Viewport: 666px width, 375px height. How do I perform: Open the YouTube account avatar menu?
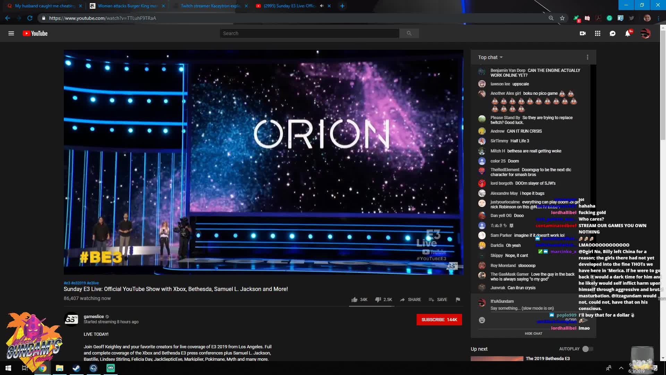point(645,33)
